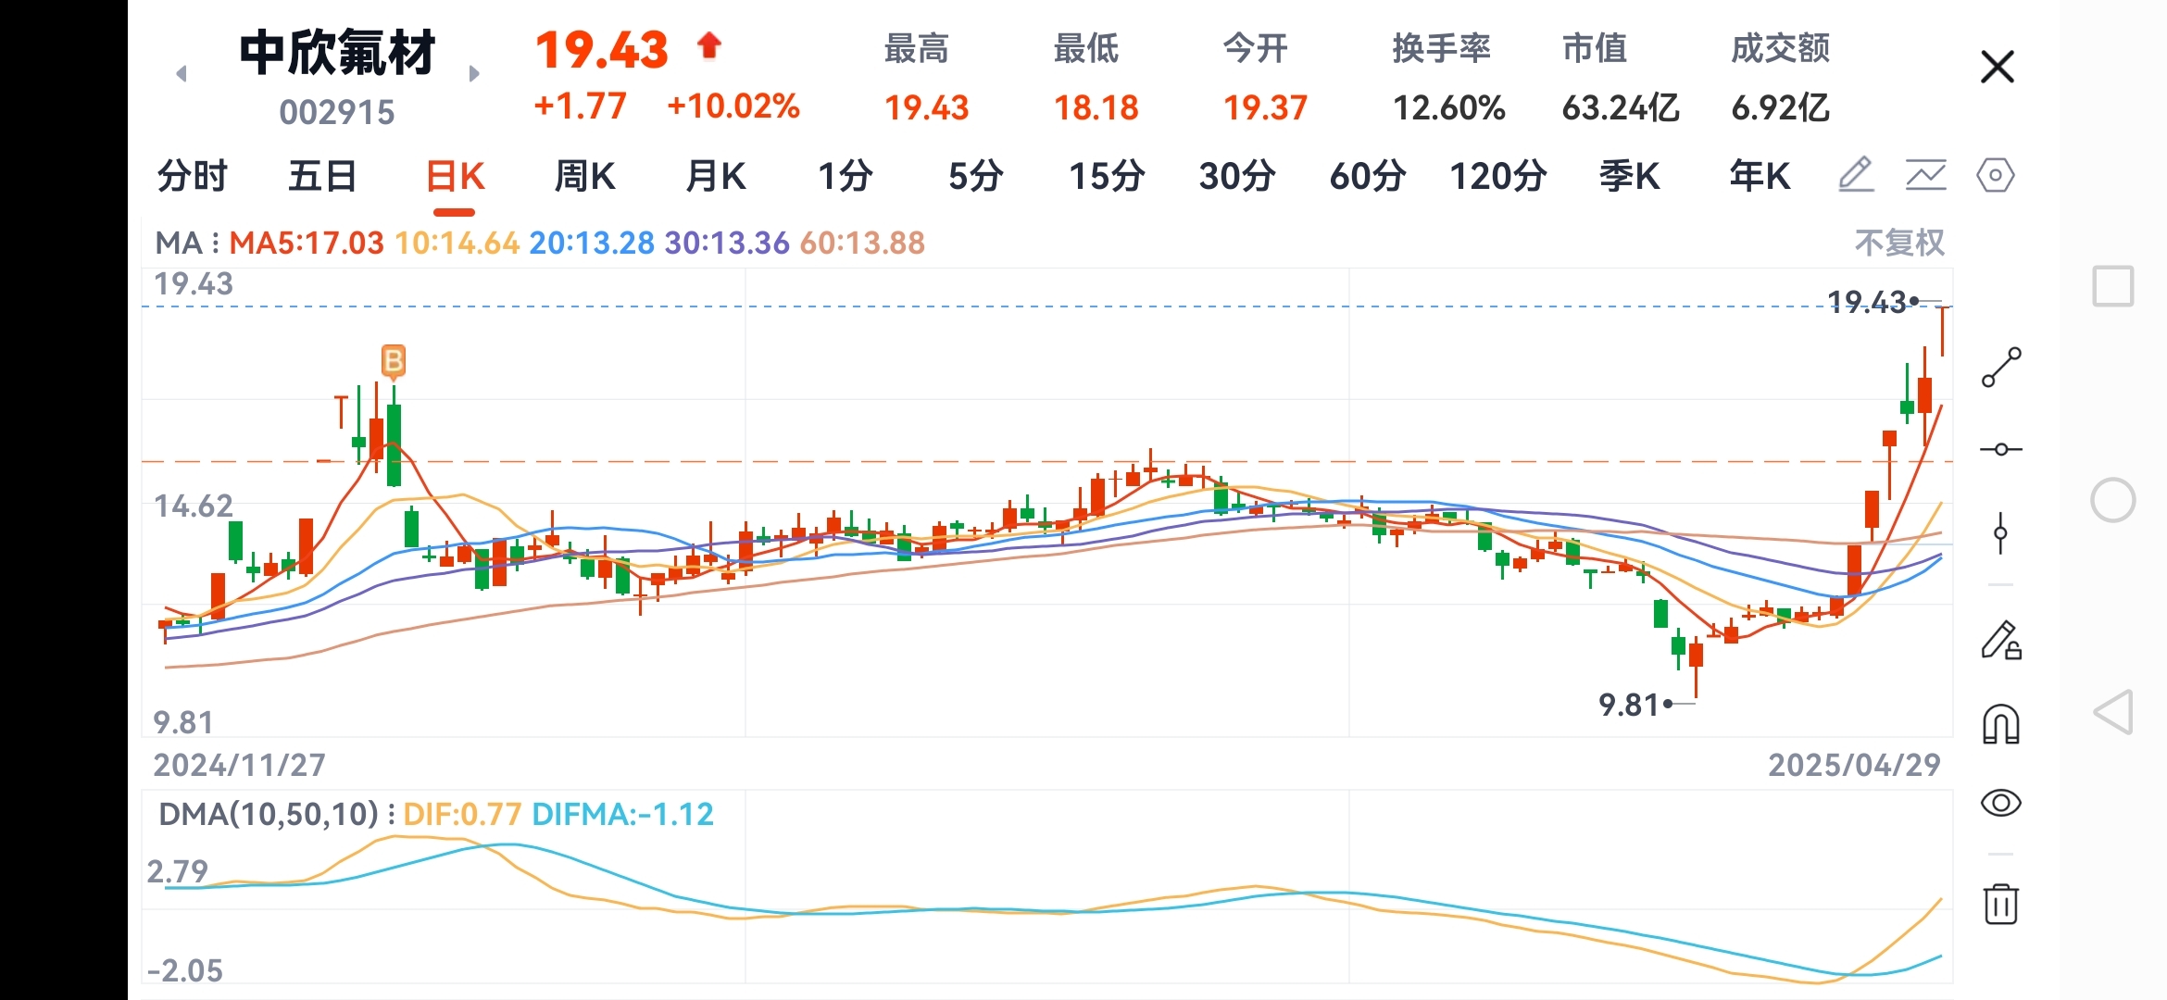
Task: Tap the Android recent-apps square button
Action: tap(2113, 286)
